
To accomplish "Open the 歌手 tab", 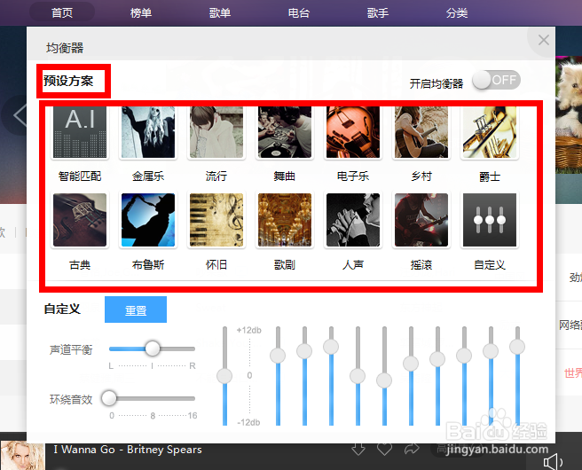I will (x=378, y=13).
